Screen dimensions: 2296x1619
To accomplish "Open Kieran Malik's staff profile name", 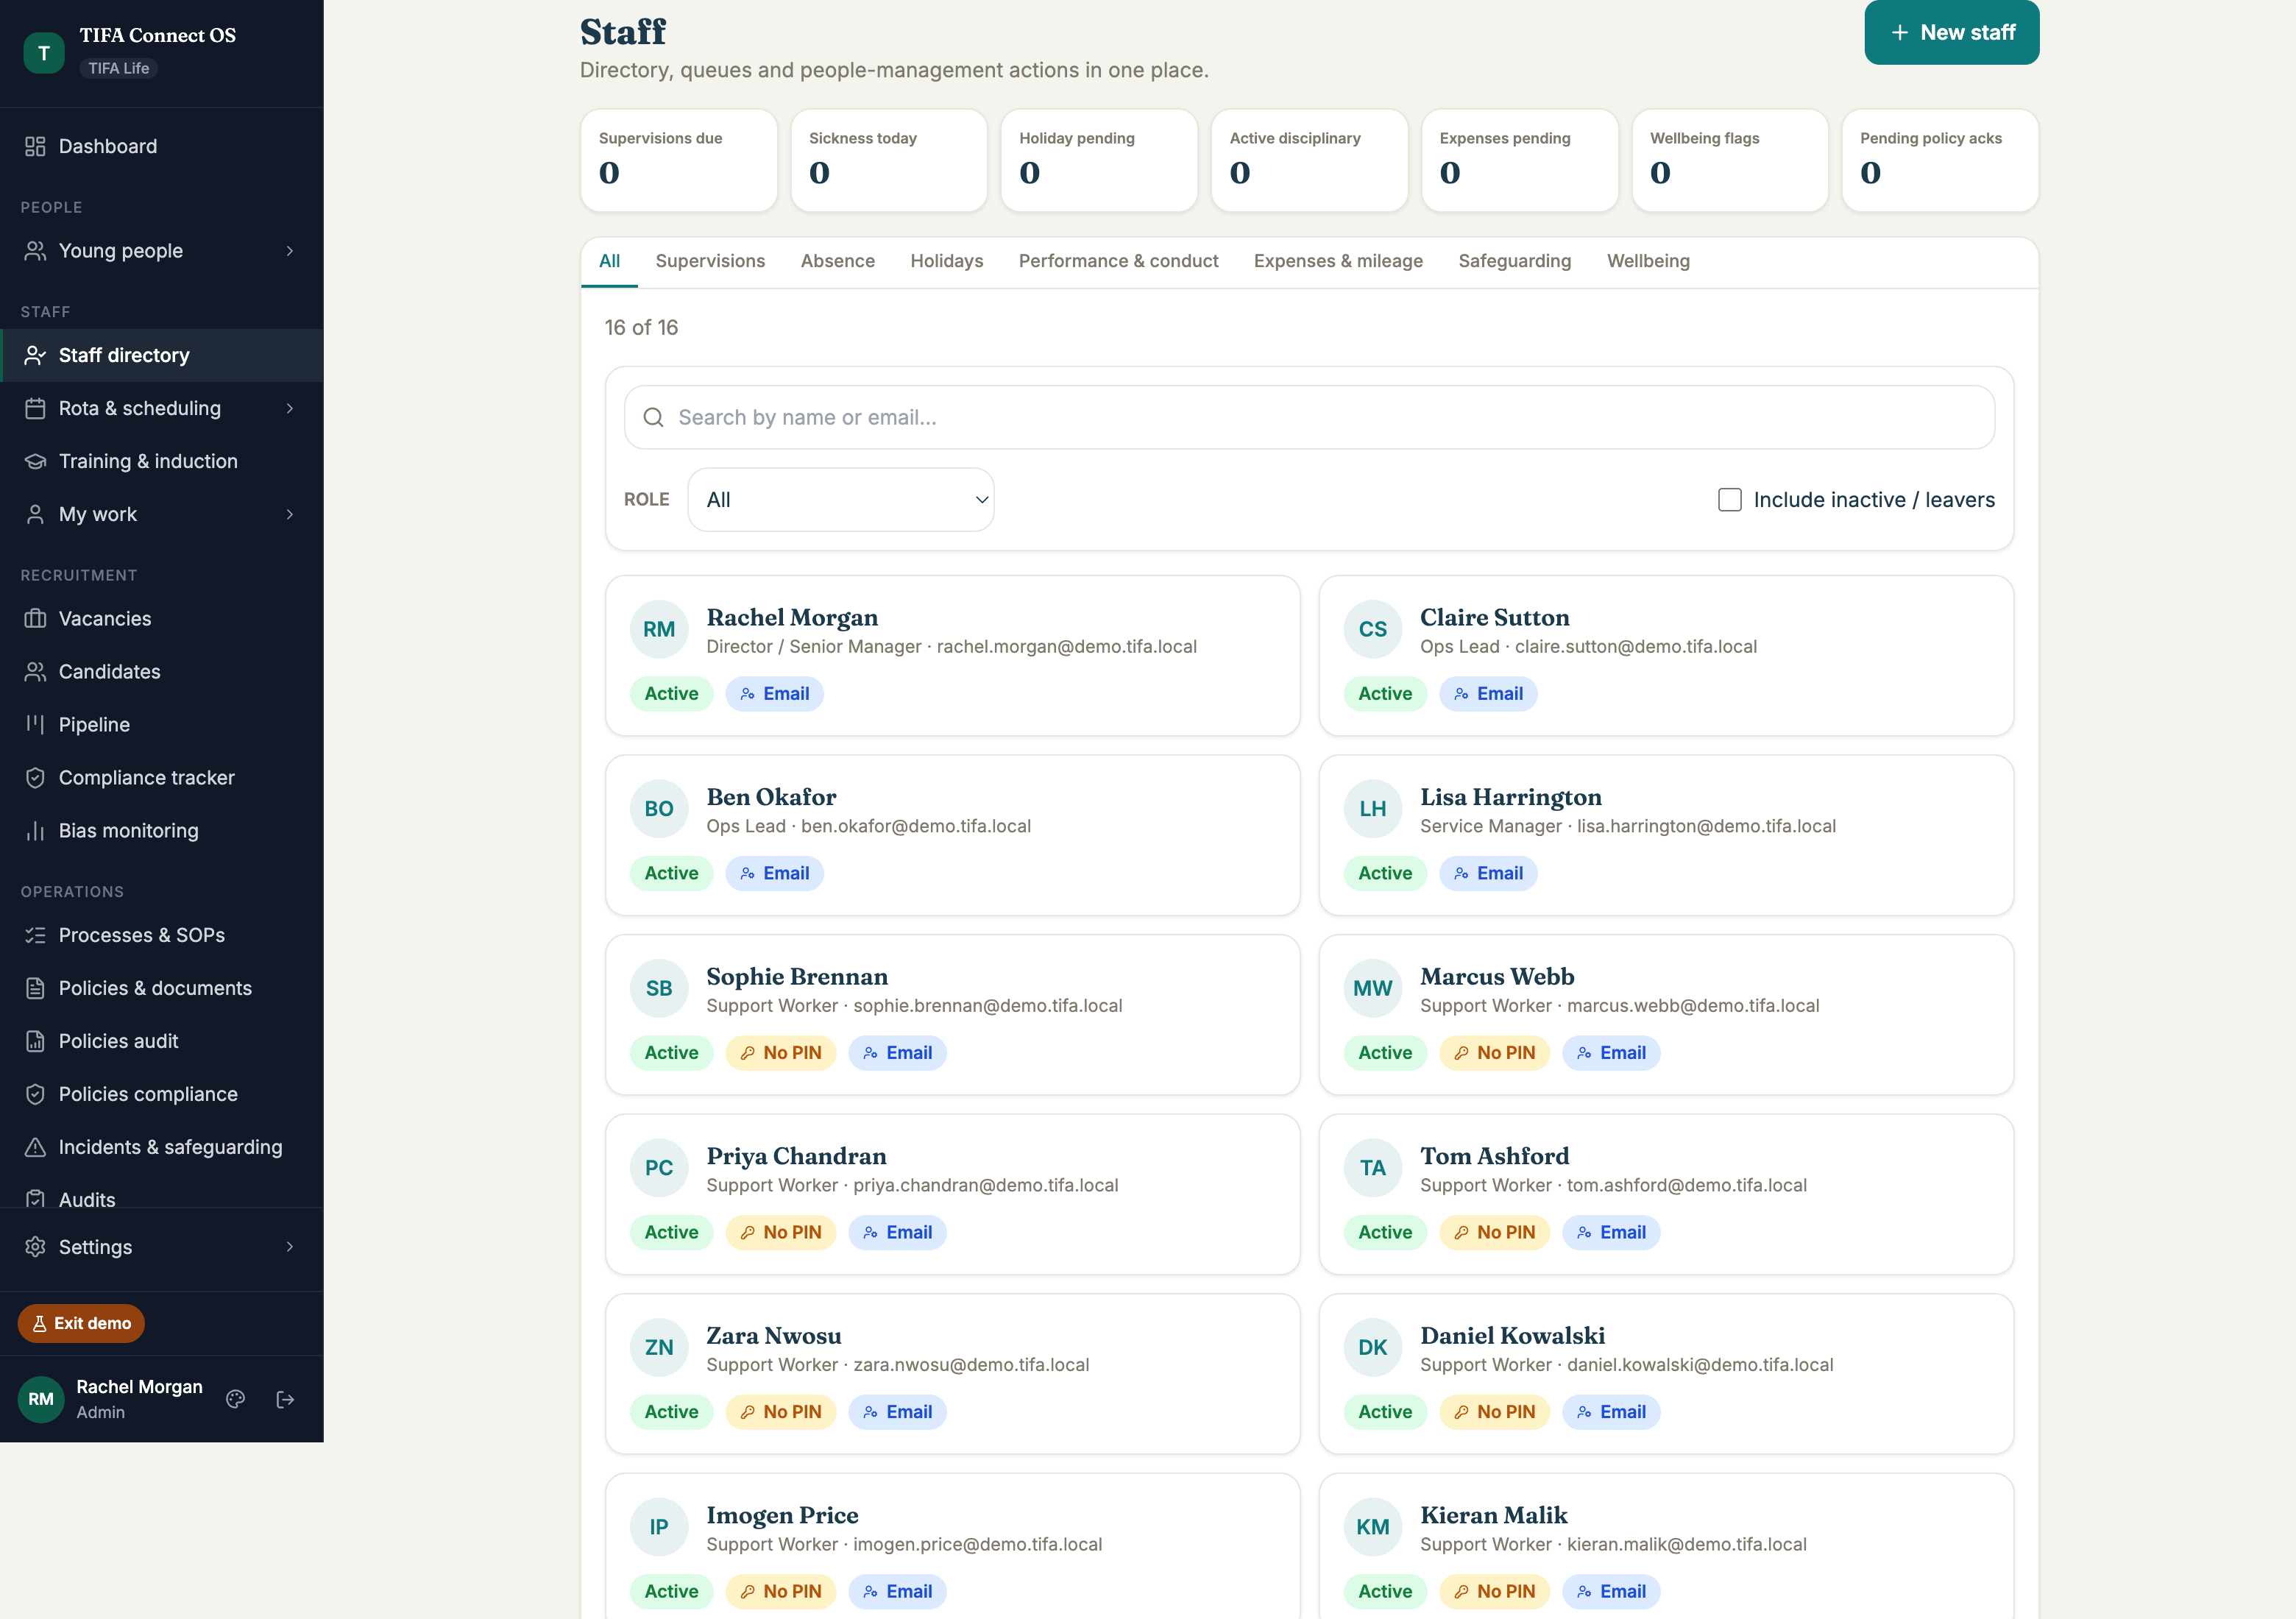I will tap(1494, 1515).
